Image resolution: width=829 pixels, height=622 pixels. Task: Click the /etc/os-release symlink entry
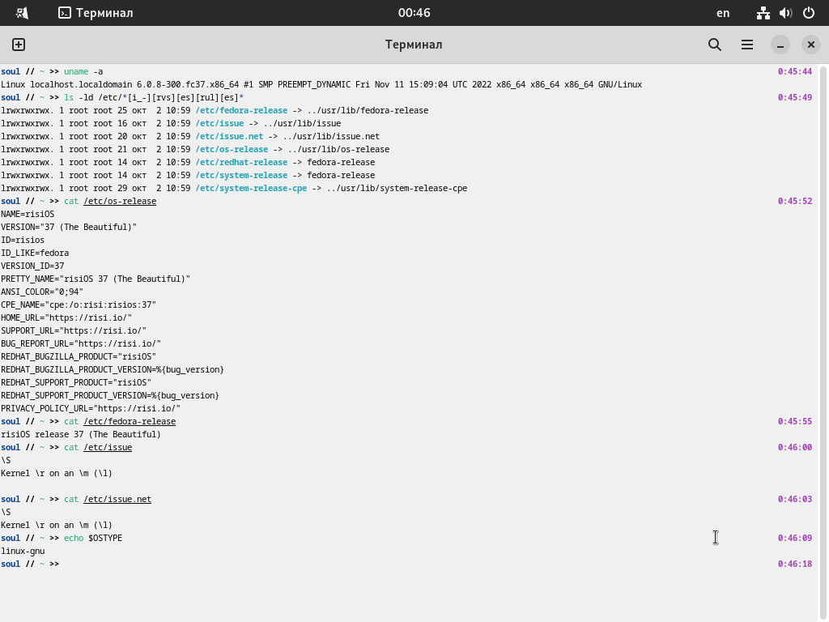click(x=232, y=149)
